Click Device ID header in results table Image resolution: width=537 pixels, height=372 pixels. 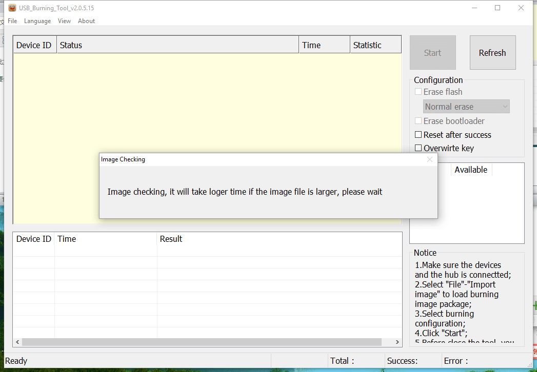[33, 239]
